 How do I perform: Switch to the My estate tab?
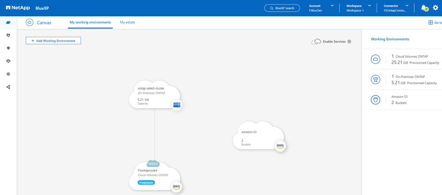127,22
